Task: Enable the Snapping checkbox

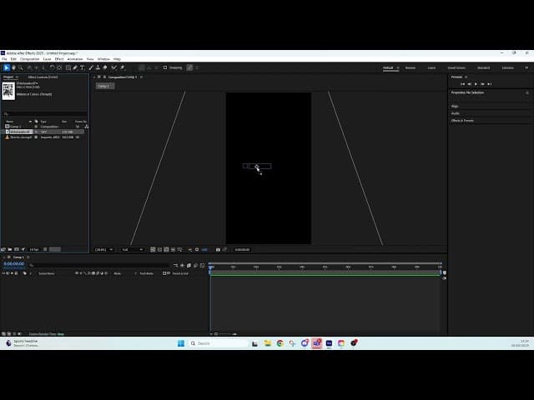Action: point(165,67)
